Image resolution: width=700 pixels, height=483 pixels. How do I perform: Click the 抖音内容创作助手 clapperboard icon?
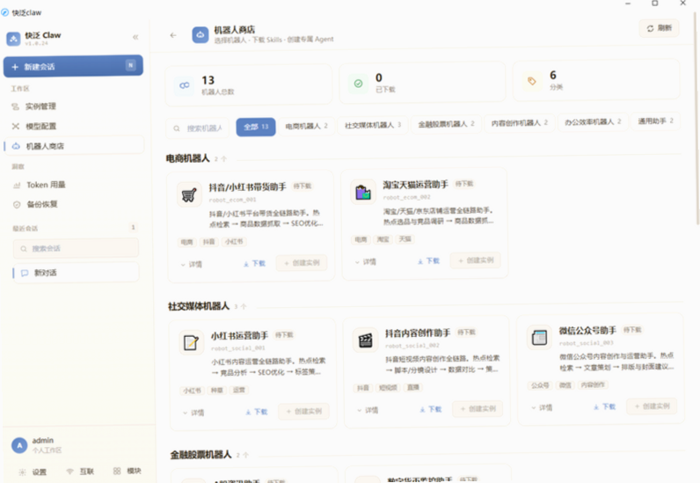pyautogui.click(x=365, y=340)
